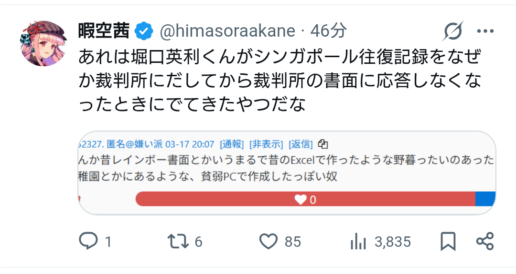Like the tweet with 85 likes

coord(269,242)
